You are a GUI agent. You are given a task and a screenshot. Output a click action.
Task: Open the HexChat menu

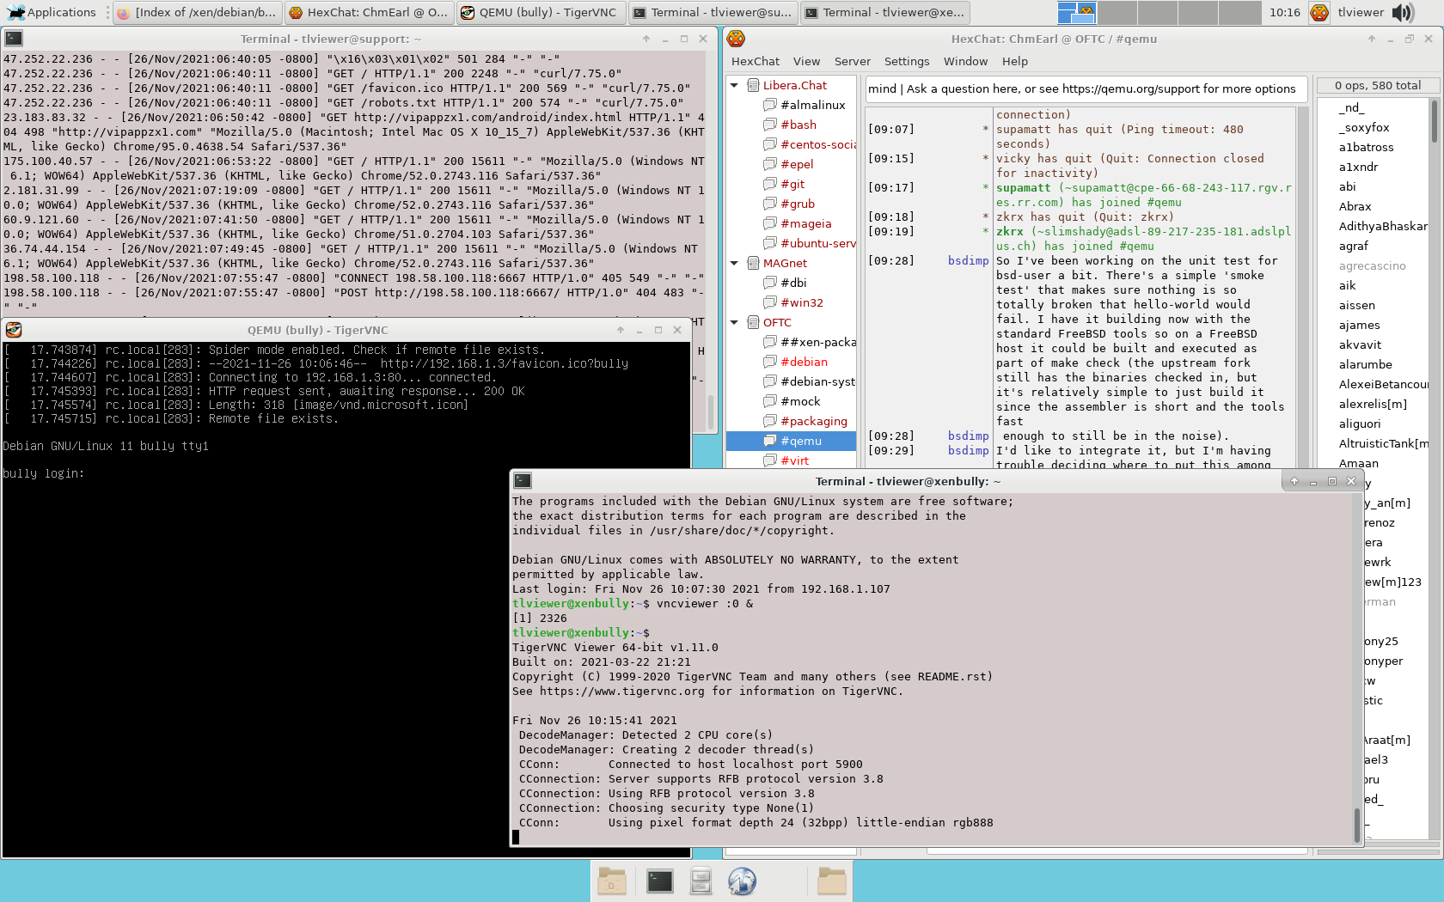[x=755, y=61]
